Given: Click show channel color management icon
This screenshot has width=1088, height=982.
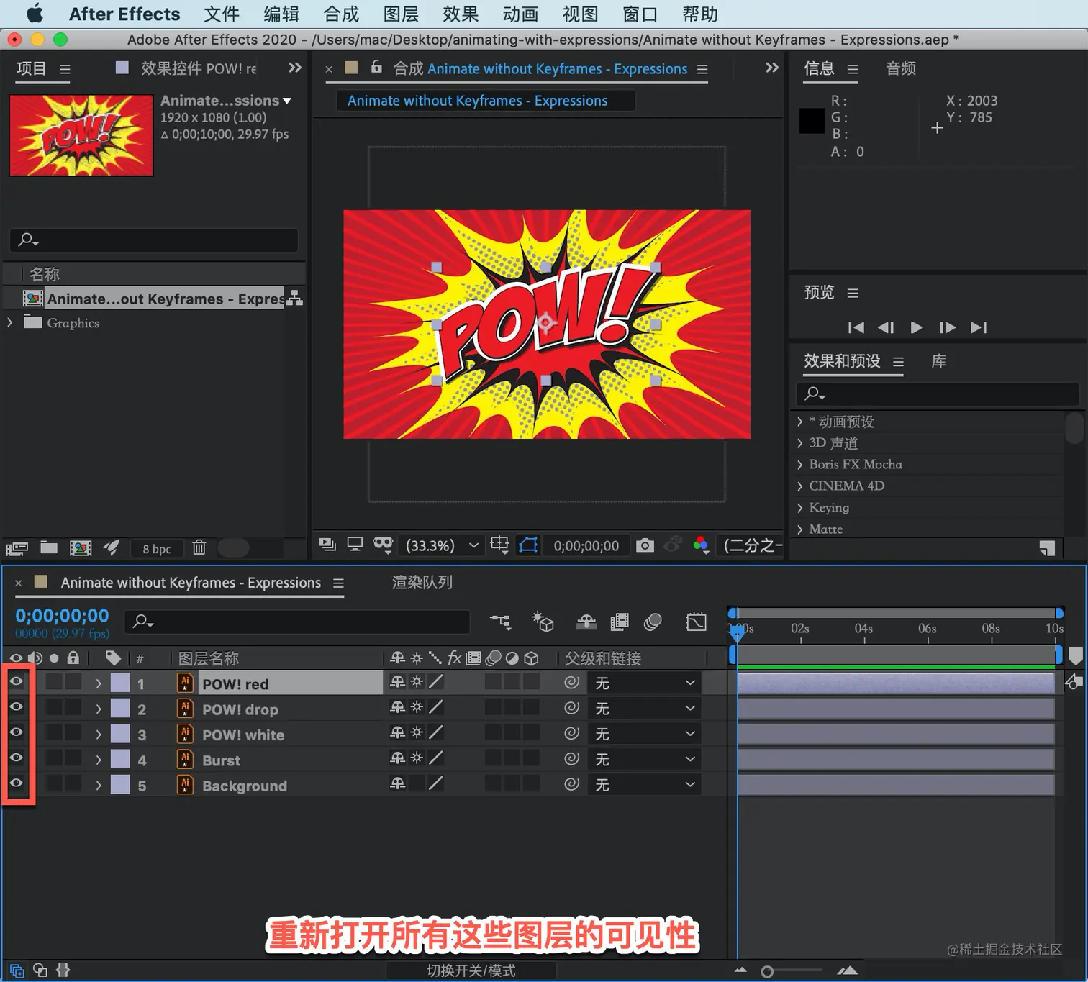Looking at the screenshot, I should pos(700,545).
